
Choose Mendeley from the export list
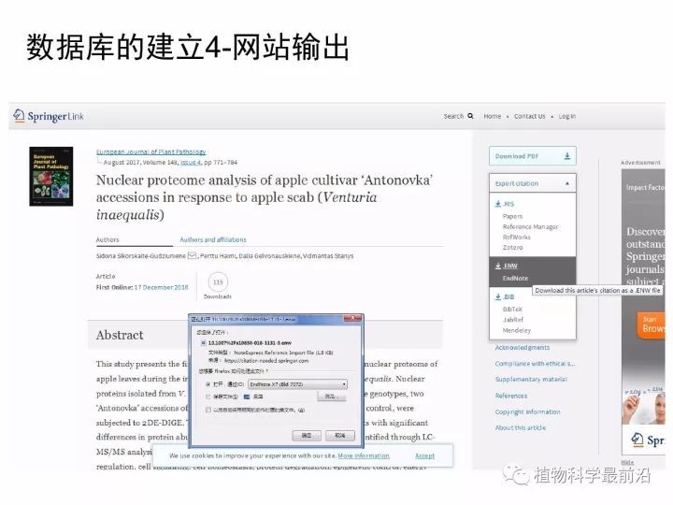pos(516,330)
